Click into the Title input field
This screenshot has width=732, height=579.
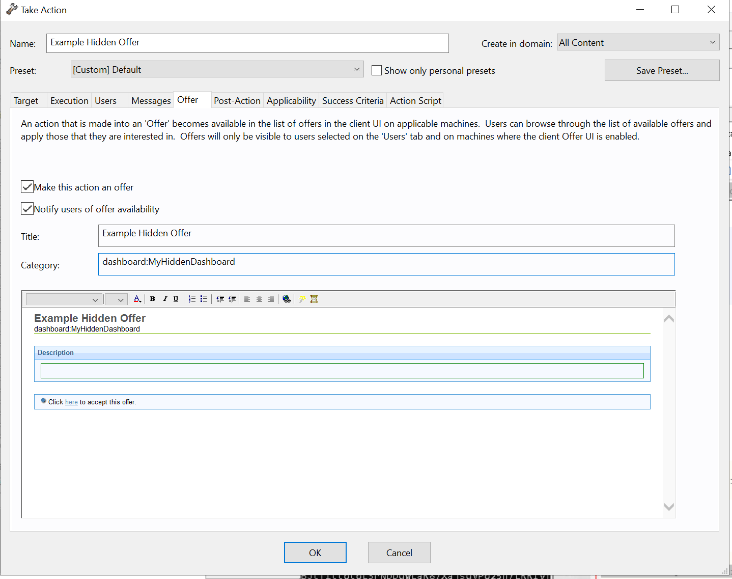386,236
